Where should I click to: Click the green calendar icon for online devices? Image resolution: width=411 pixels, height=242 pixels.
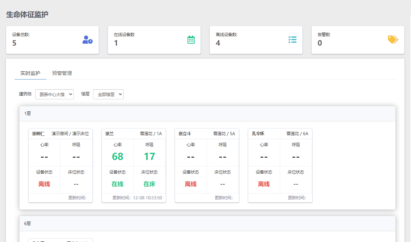[x=191, y=40]
